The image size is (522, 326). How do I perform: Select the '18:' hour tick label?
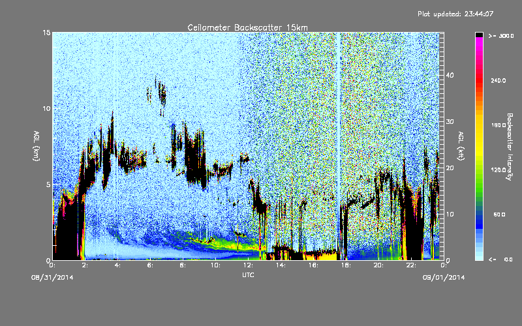coord(346,265)
